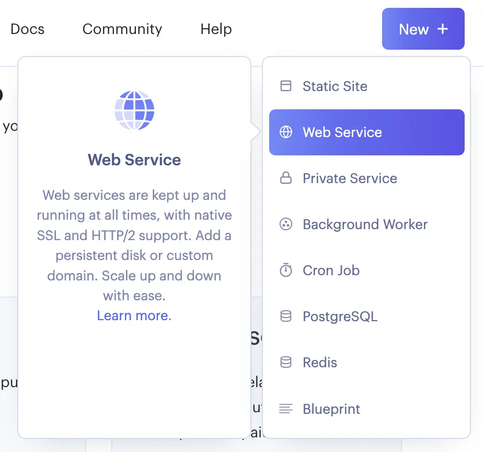Choose PostgreSQL menu item
Screen dimensions: 484x452
(340, 317)
